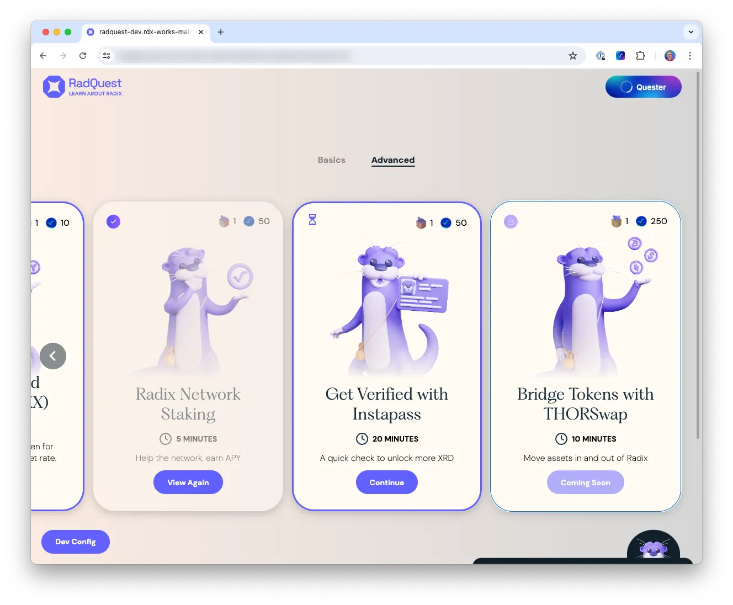
Task: Click 'Move assets in and out of Radix' text
Action: 586,458
